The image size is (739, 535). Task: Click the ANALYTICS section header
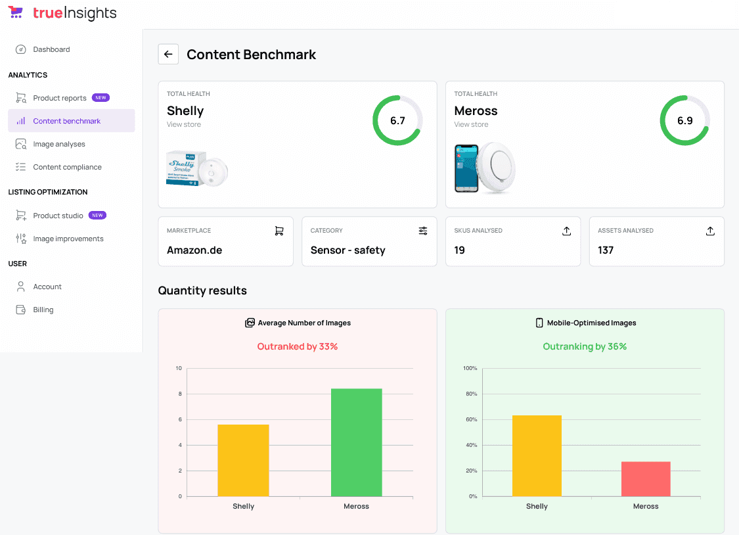[x=28, y=75]
